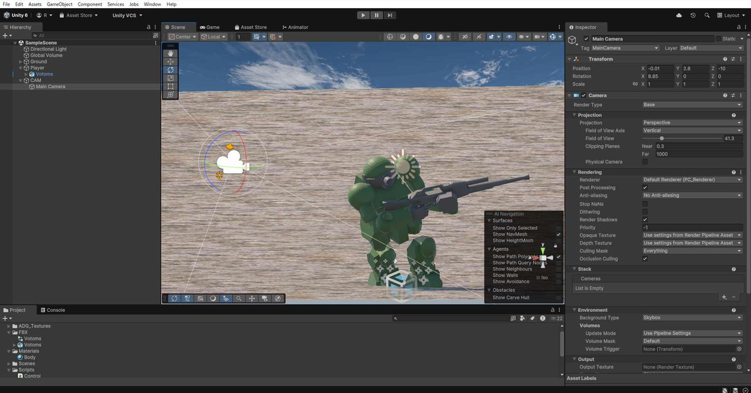Image resolution: width=751 pixels, height=393 pixels.
Task: Toggle Post Processing checkbox
Action: click(x=645, y=187)
